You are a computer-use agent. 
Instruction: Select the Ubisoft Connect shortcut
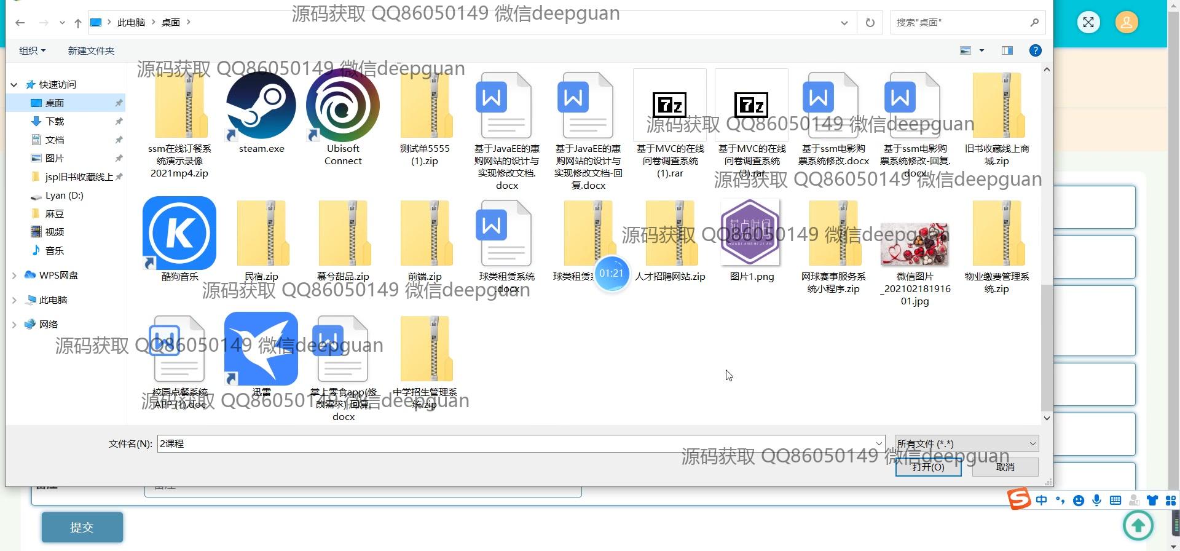point(343,107)
